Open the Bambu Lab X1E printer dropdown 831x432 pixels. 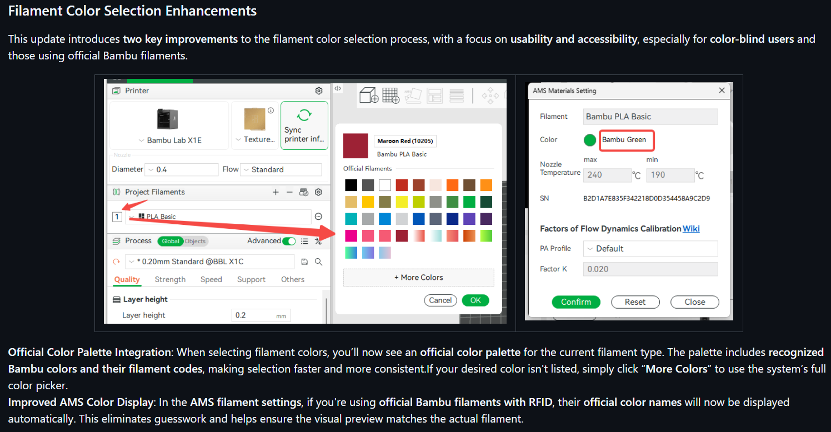point(170,140)
